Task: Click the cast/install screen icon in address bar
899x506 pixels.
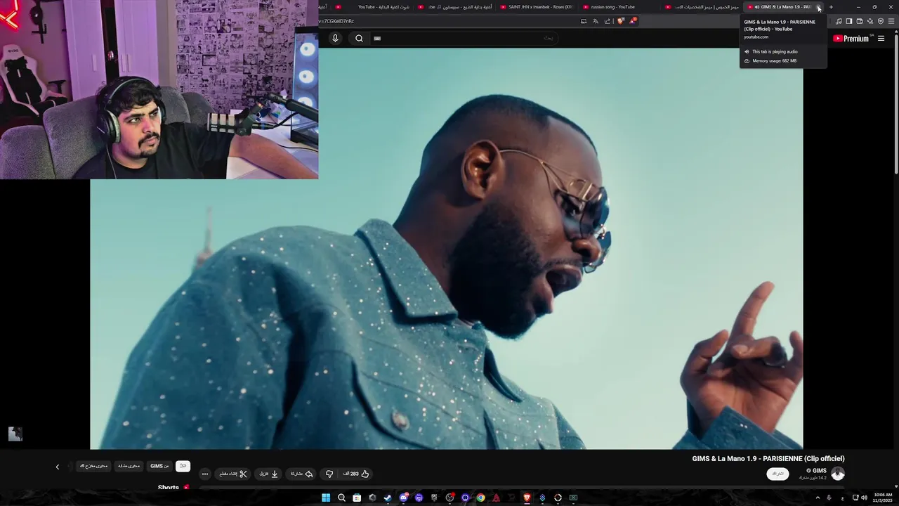Action: (x=584, y=21)
